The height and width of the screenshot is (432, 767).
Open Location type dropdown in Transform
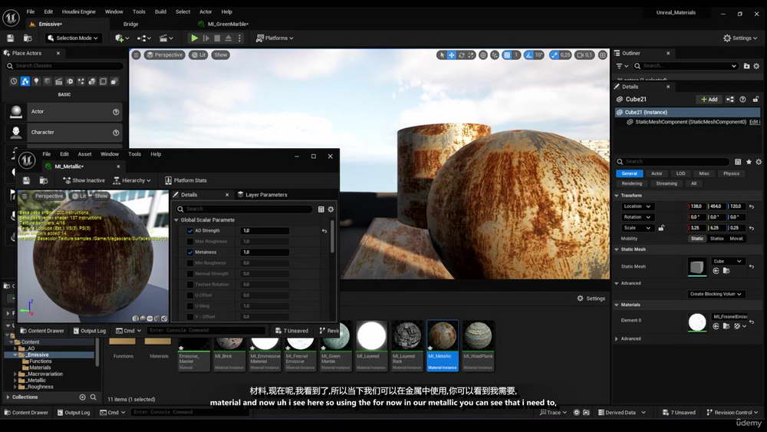click(x=637, y=206)
